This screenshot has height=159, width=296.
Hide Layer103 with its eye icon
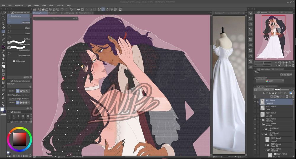click(255, 102)
